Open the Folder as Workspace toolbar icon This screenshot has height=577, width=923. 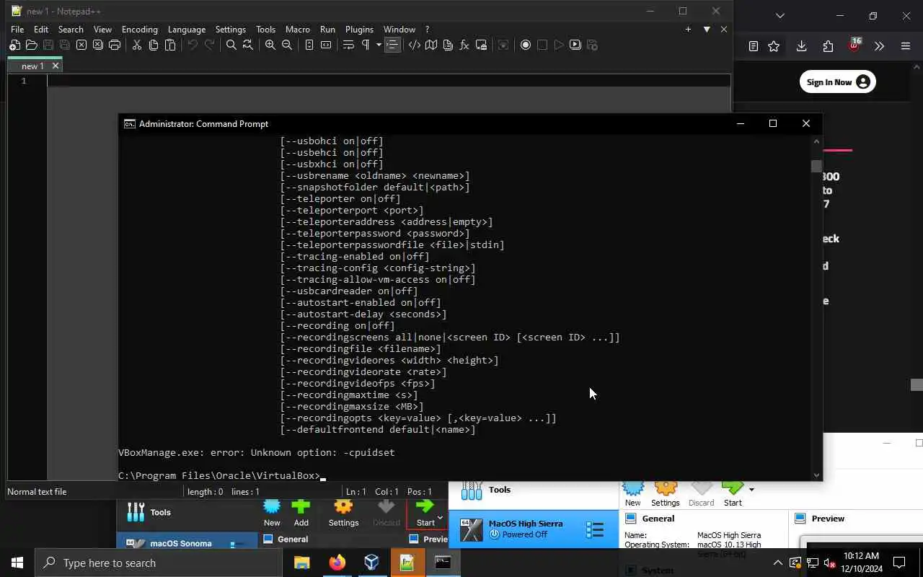481,45
